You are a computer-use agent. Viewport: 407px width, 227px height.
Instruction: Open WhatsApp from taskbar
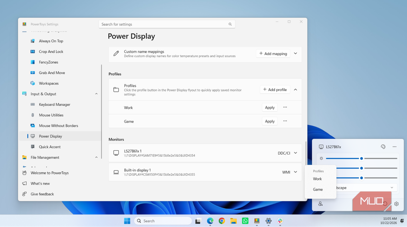click(245, 221)
